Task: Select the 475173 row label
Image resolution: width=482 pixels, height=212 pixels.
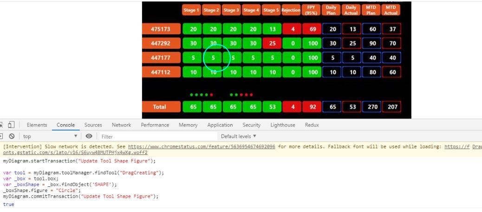Action: (x=162, y=29)
